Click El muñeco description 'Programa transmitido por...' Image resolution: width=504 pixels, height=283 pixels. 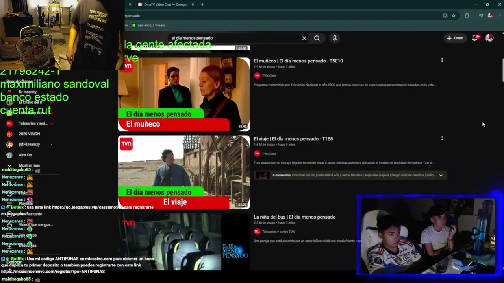pyautogui.click(x=345, y=85)
